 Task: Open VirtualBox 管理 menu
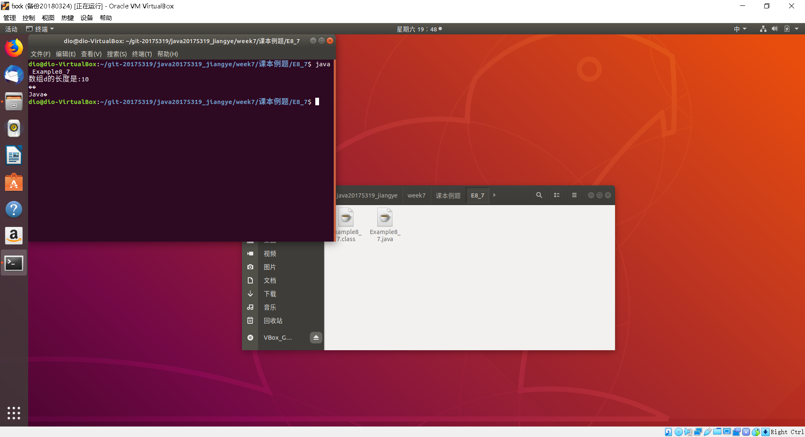click(x=10, y=18)
